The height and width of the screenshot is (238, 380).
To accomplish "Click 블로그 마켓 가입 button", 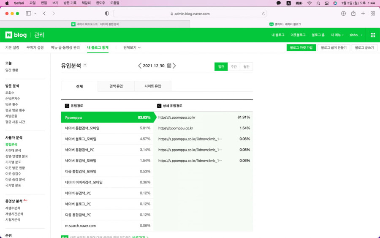I will pyautogui.click(x=301, y=47).
